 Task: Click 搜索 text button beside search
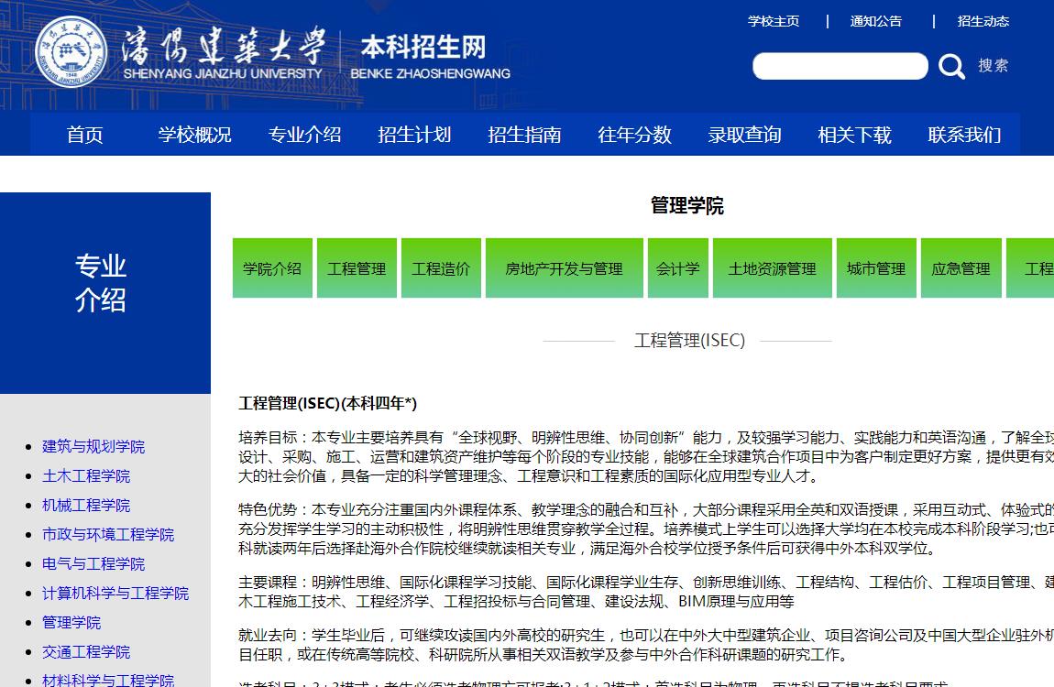994,66
